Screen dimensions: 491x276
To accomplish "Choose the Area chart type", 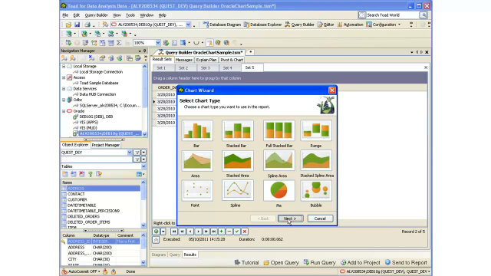I will coord(197,160).
